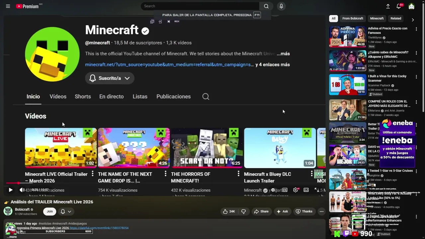
Task: Play the video with the player play button
Action: click(11, 190)
